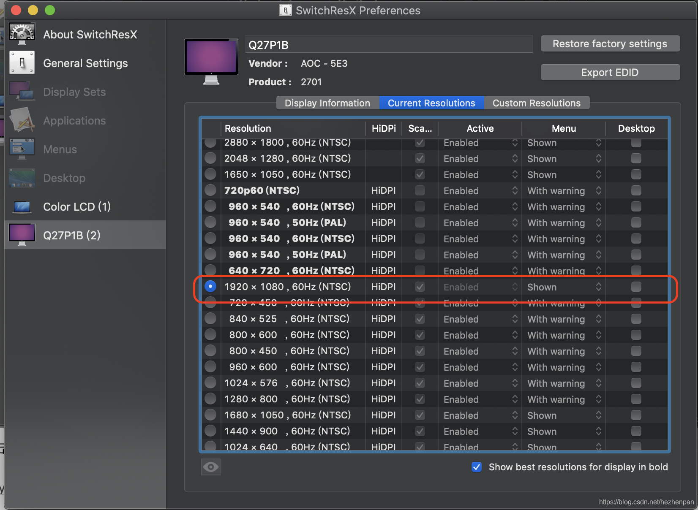Sort by Resolution column header
Viewport: 698px width, 510px height.
click(x=293, y=128)
